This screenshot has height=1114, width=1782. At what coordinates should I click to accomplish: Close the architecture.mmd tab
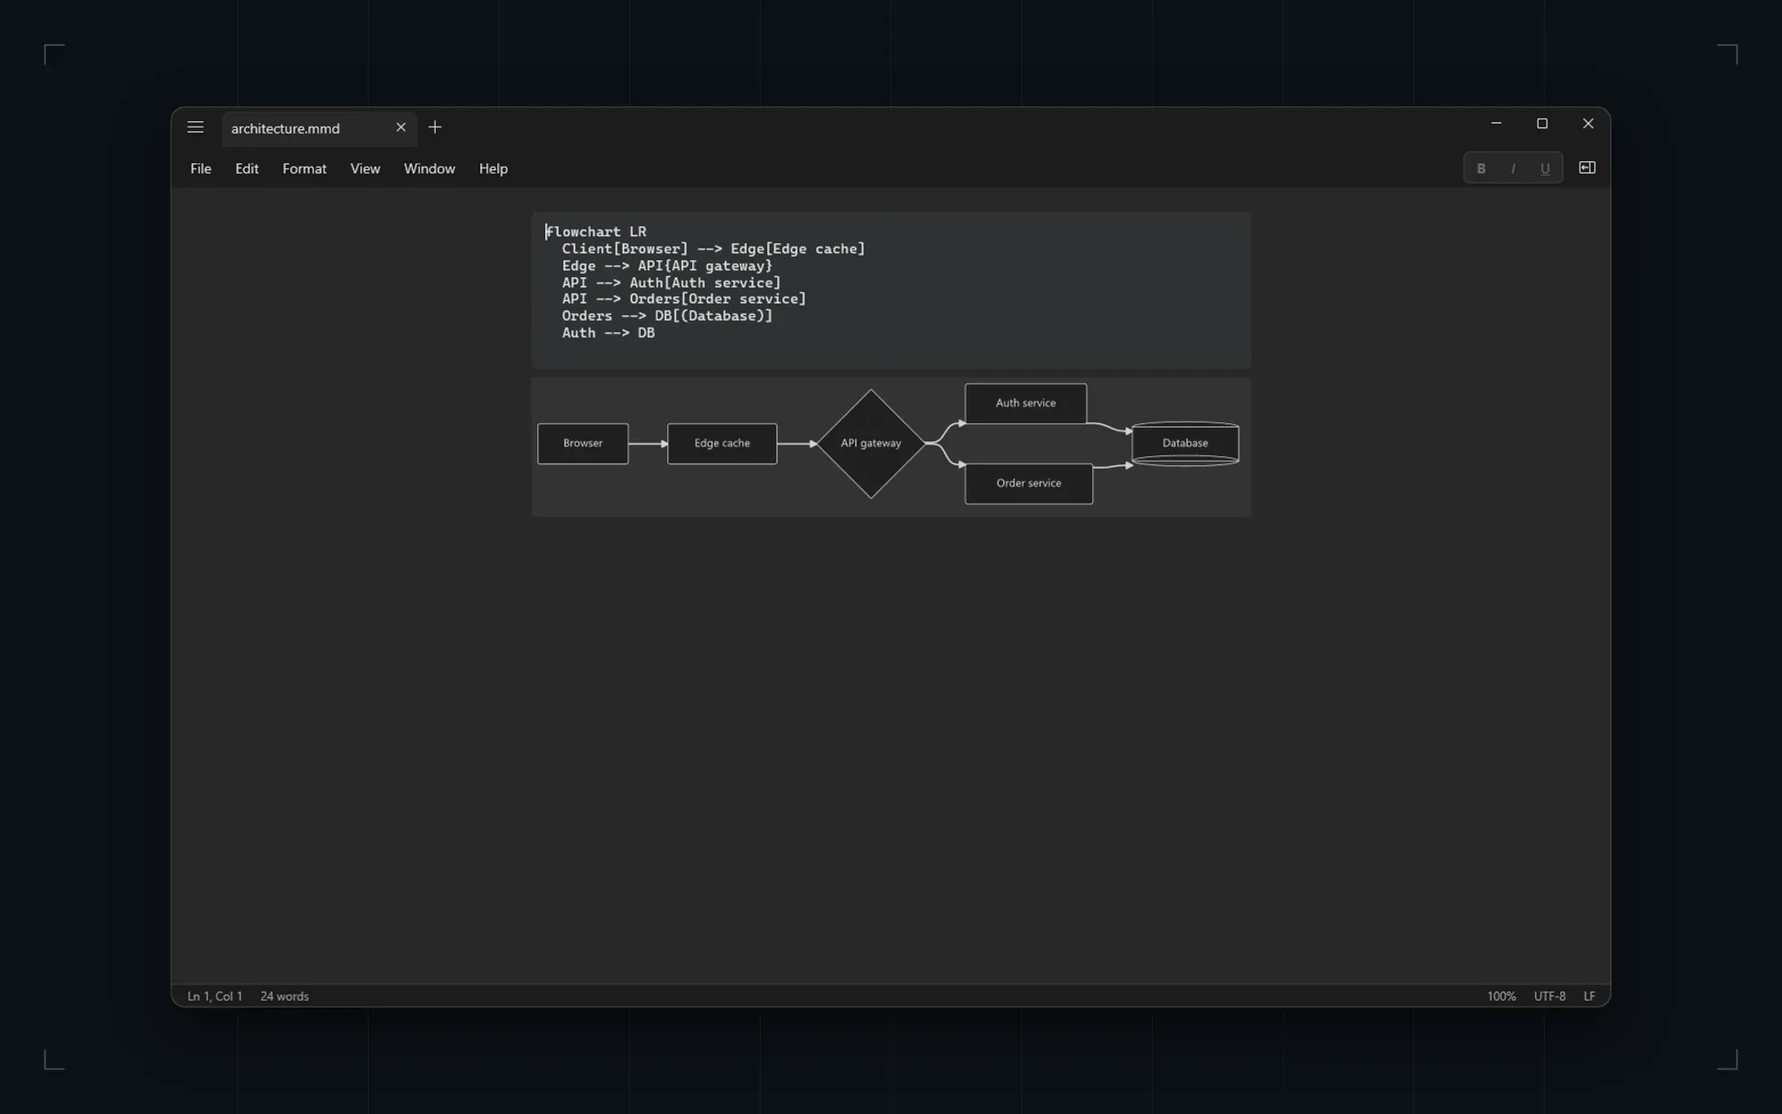pos(401,127)
